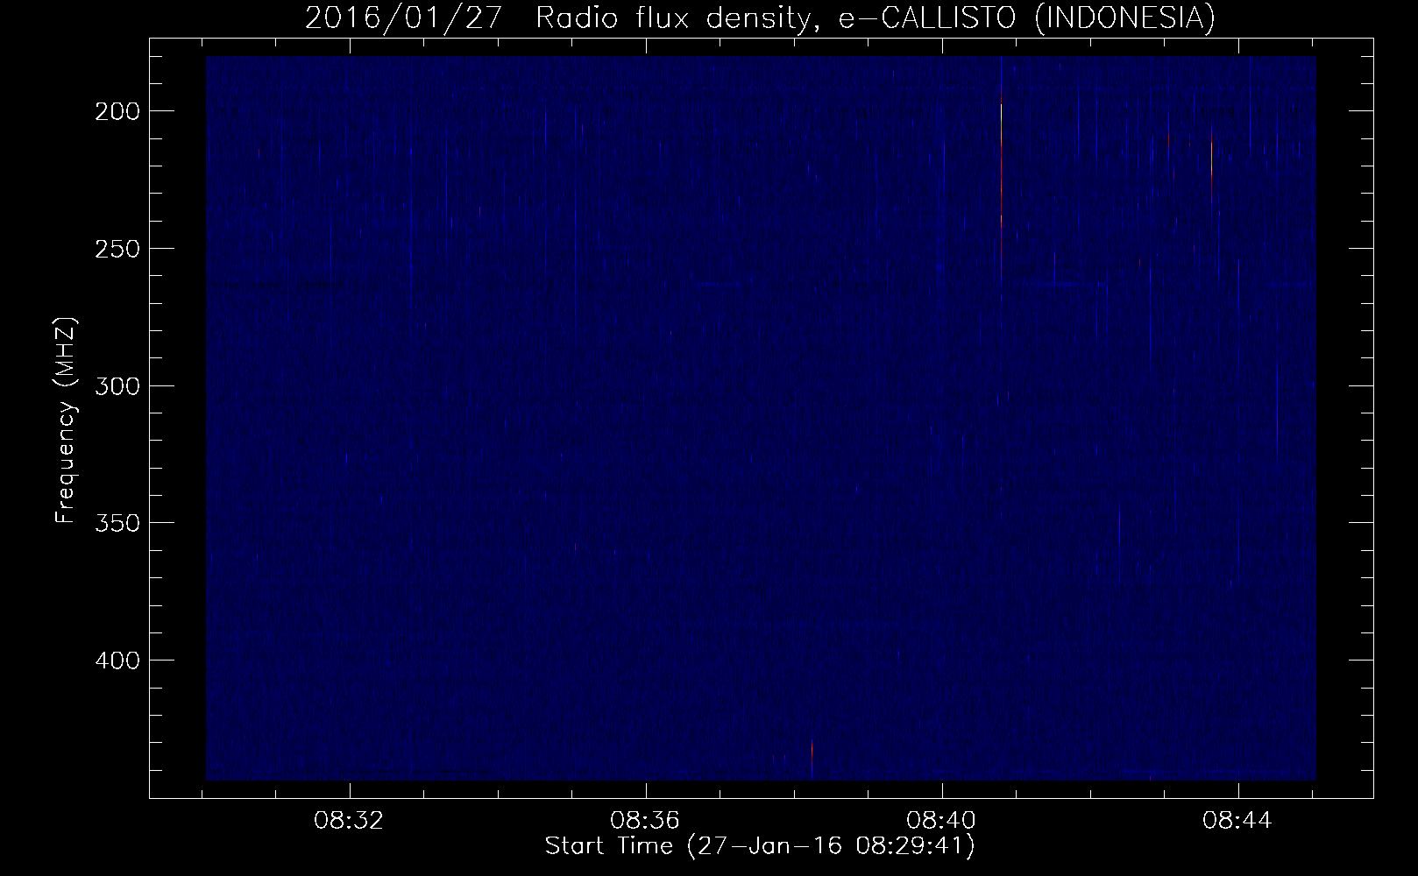Click the orange burst streak before 08:44
Screen dimensions: 1418x876
coord(1212,166)
